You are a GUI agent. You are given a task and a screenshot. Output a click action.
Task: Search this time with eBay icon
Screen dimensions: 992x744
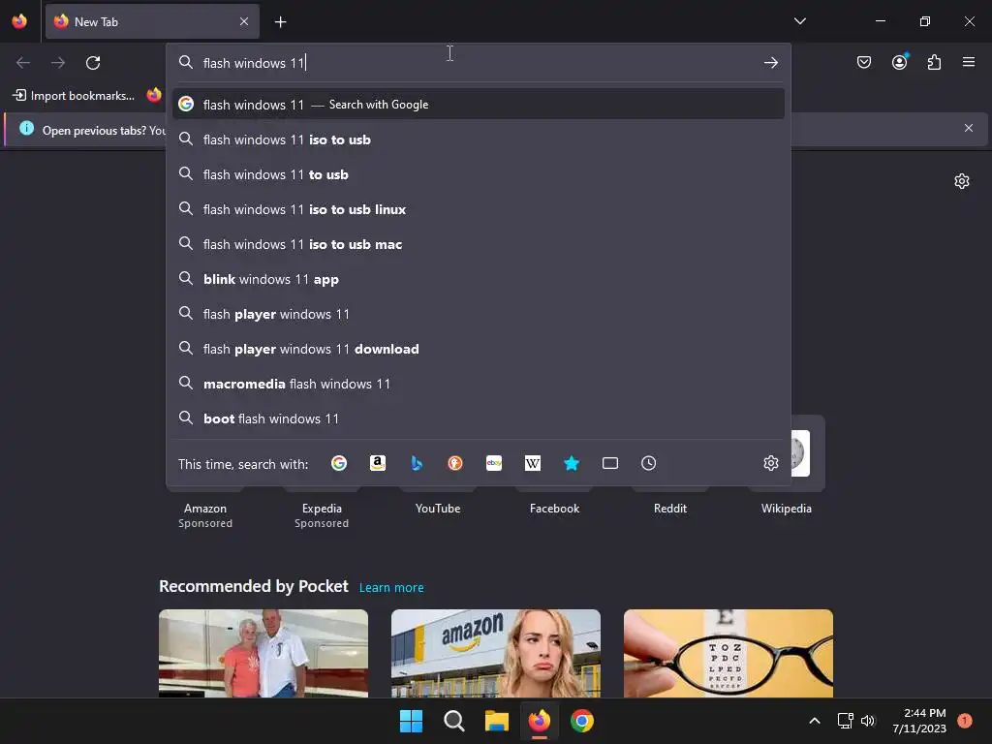pyautogui.click(x=494, y=463)
